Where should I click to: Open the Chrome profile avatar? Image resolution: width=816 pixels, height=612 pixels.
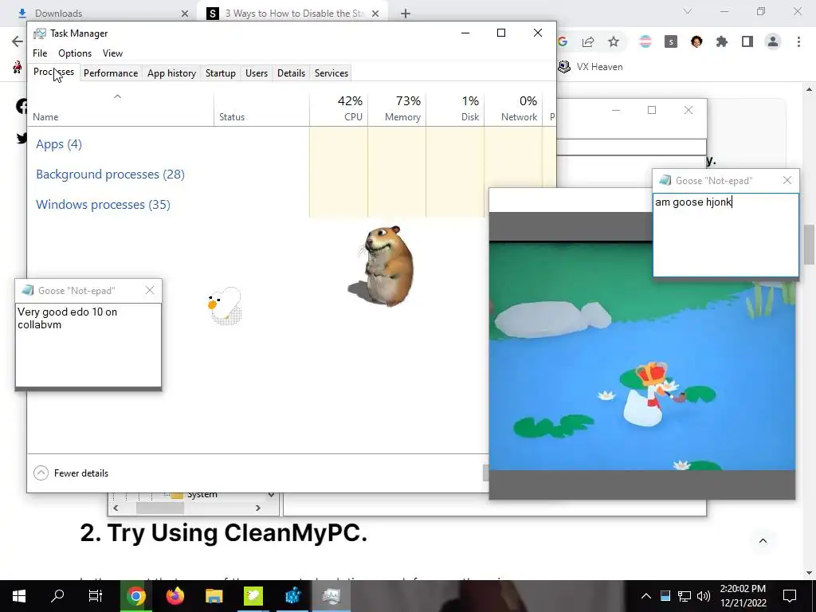pos(773,41)
